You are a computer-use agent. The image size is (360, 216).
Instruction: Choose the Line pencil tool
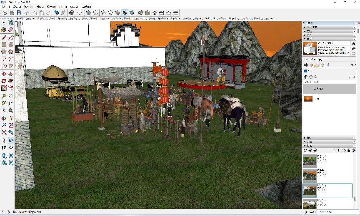(x=4, y=37)
